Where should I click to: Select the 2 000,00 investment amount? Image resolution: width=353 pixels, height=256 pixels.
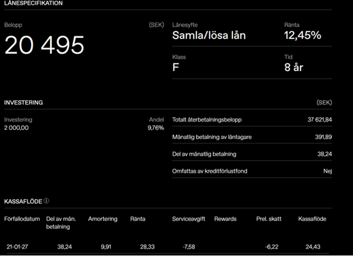(16, 128)
